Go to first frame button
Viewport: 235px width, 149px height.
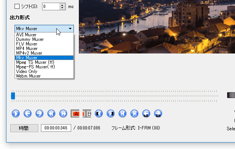click(x=122, y=113)
